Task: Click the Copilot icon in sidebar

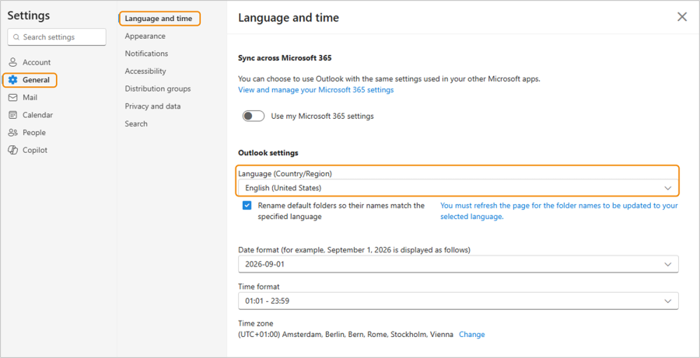Action: click(13, 150)
